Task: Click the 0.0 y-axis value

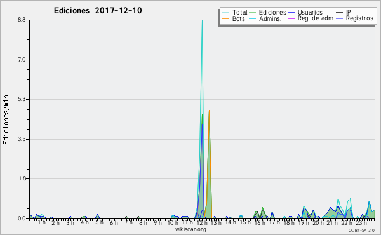Action: [x=22, y=218]
